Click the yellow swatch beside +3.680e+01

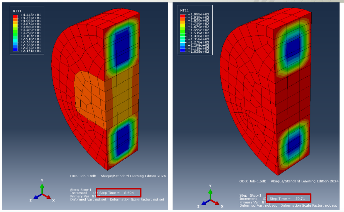(x=15, y=26)
